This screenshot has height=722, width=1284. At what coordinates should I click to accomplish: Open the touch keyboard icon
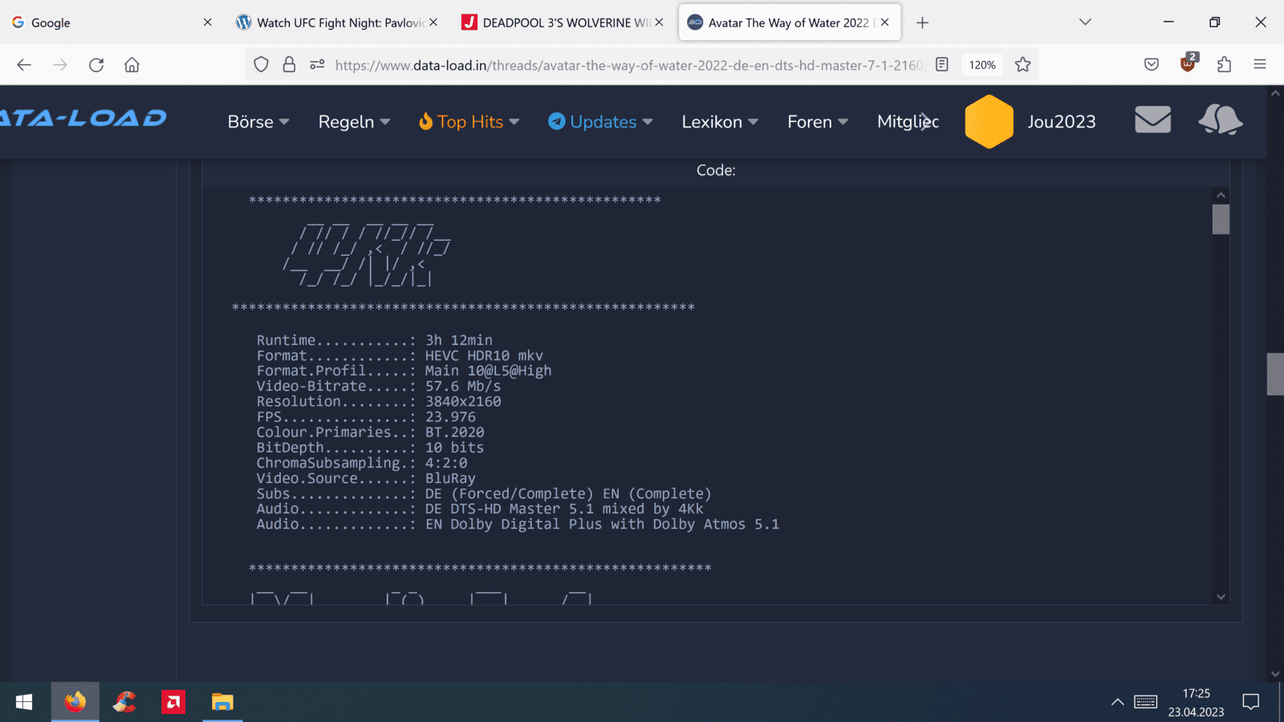1145,702
